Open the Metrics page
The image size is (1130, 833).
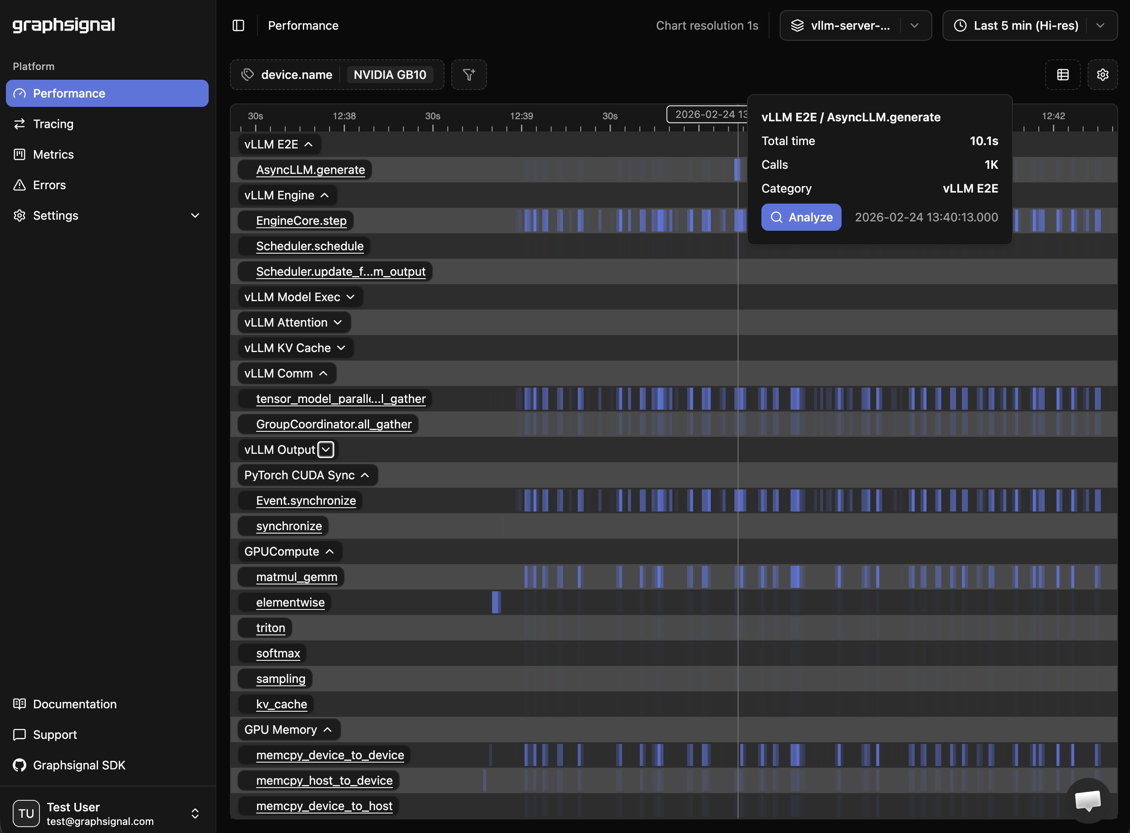(x=53, y=155)
